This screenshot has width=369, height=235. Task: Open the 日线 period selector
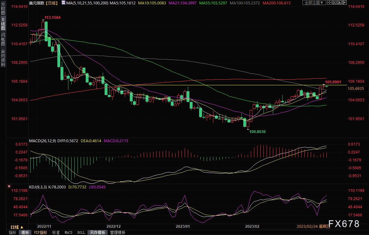(x=17, y=227)
